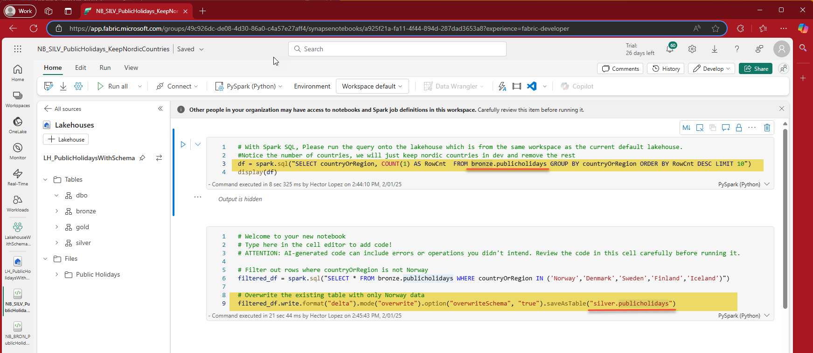Convert cell to Markdown with M icon
The height and width of the screenshot is (353, 813).
tap(686, 128)
